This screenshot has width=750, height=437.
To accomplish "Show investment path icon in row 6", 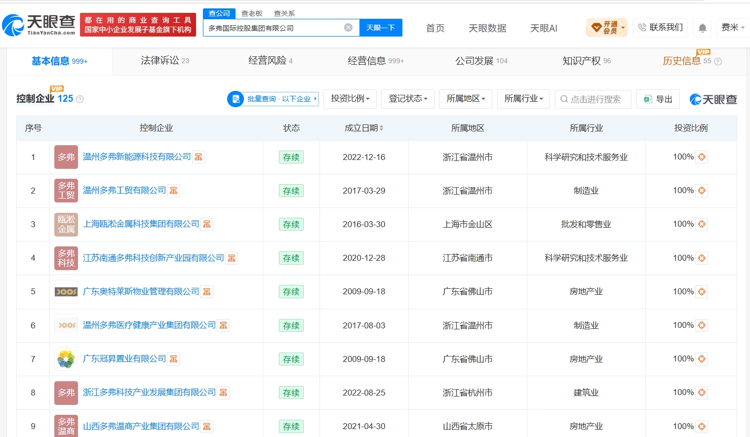I will [702, 325].
